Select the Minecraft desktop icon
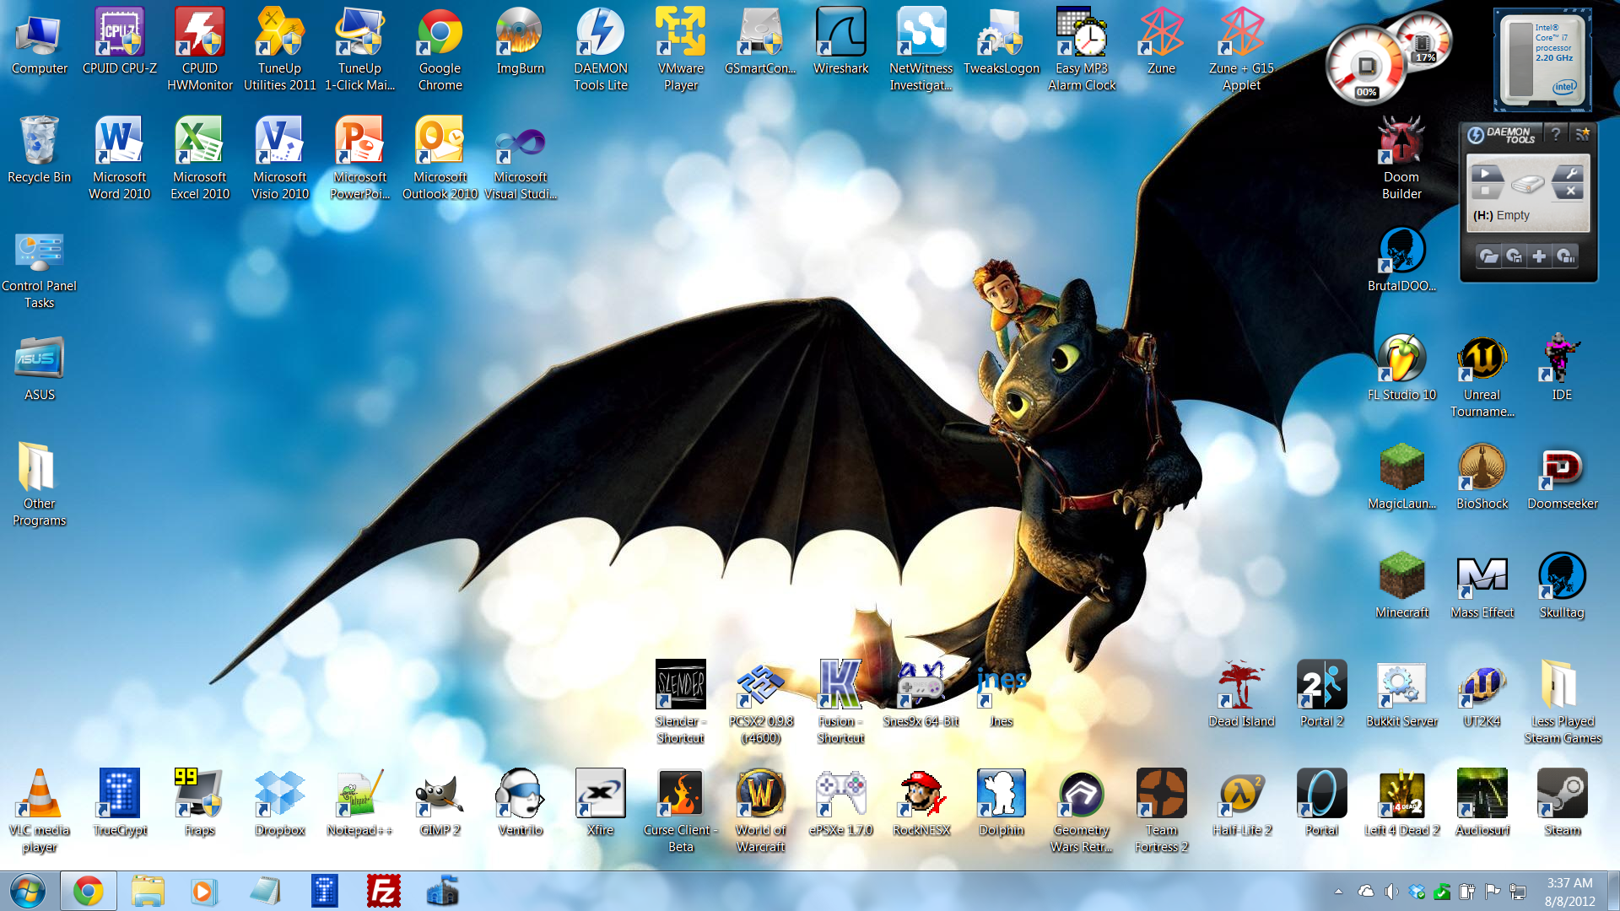Viewport: 1620px width, 911px height. (x=1401, y=577)
